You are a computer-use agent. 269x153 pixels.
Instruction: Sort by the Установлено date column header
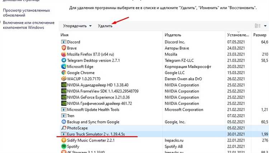coord(238,35)
